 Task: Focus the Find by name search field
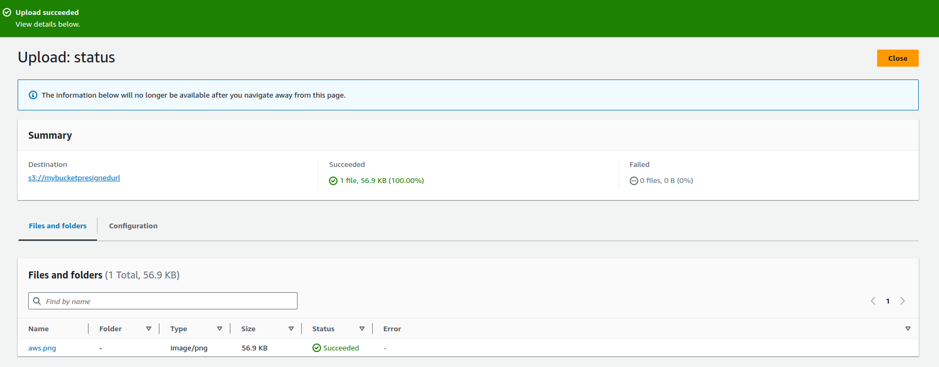point(168,301)
